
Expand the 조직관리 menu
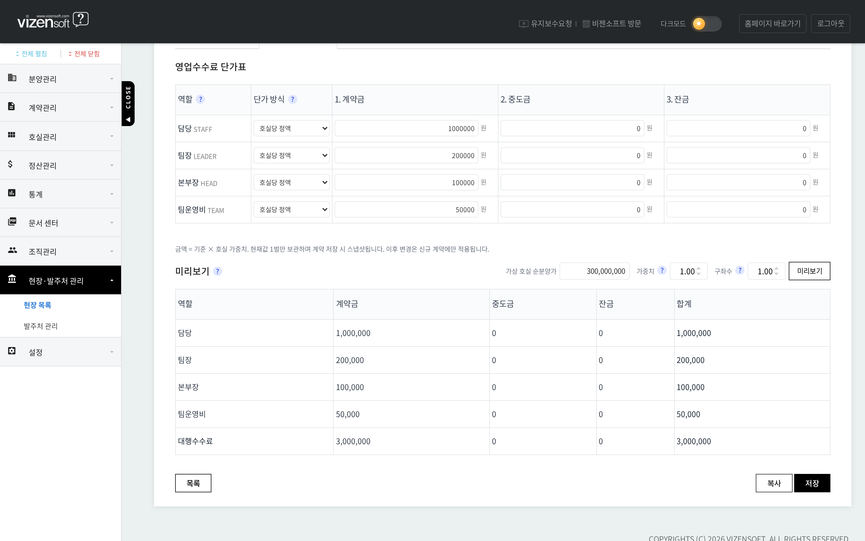point(60,251)
